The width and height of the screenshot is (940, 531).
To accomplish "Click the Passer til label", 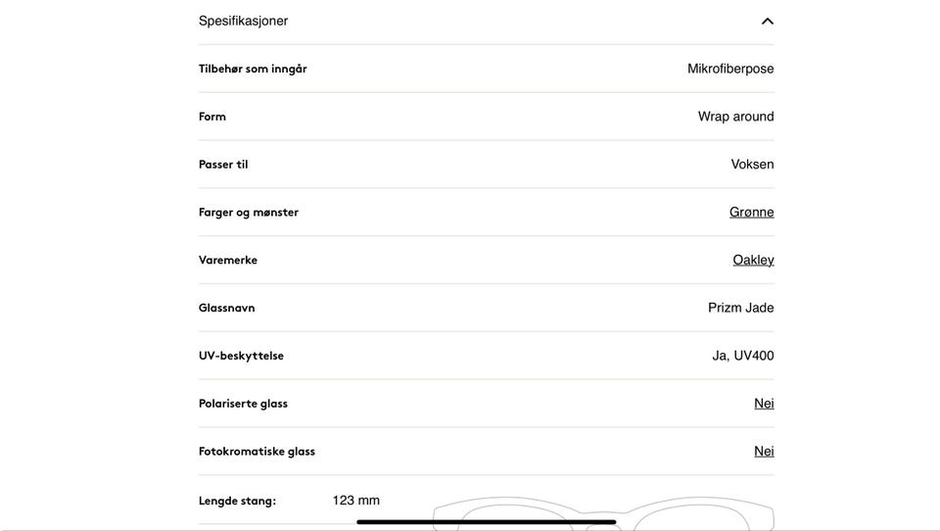I will [223, 165].
